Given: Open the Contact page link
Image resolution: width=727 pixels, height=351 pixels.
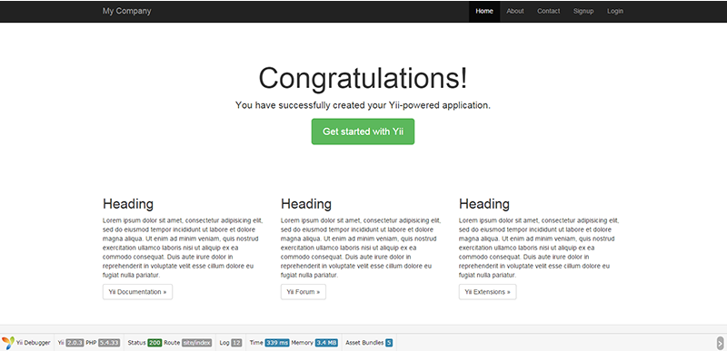Looking at the screenshot, I should pos(549,11).
